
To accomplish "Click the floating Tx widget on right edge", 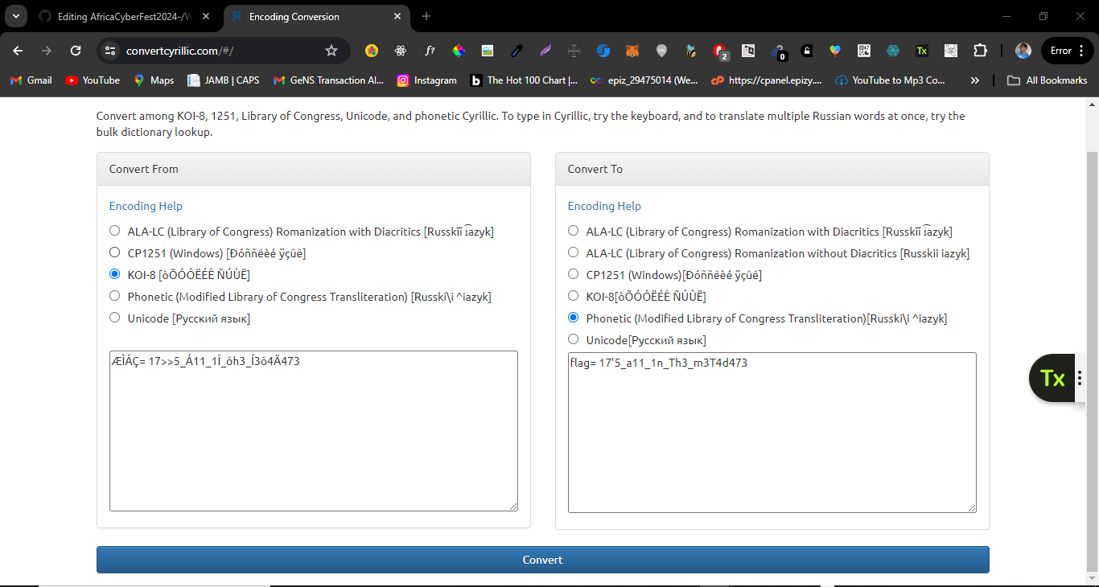I will [x=1052, y=378].
